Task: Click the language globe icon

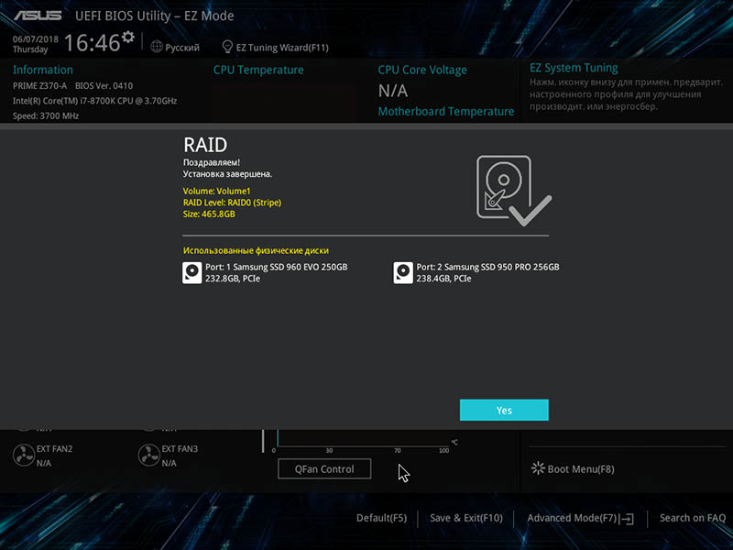Action: click(x=157, y=47)
